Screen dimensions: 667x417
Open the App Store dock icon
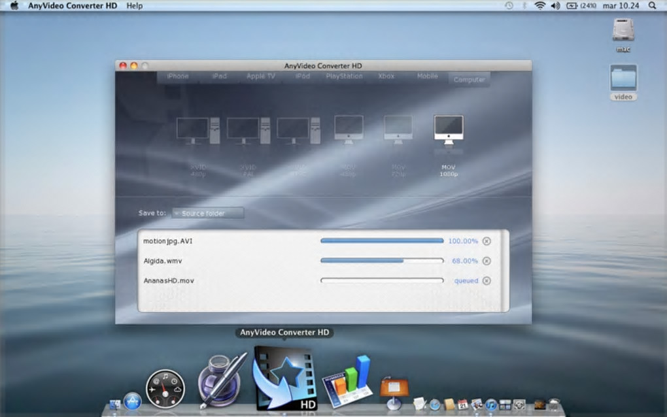pyautogui.click(x=132, y=402)
